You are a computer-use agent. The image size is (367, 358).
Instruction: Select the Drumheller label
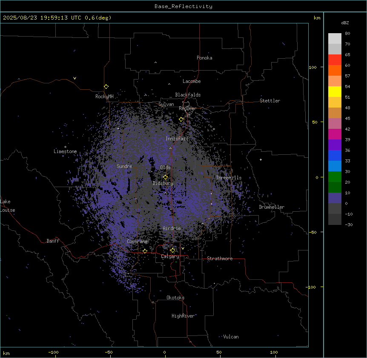click(272, 207)
